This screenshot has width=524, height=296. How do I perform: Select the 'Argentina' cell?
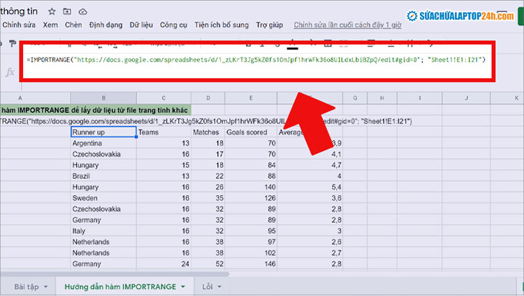click(x=103, y=143)
